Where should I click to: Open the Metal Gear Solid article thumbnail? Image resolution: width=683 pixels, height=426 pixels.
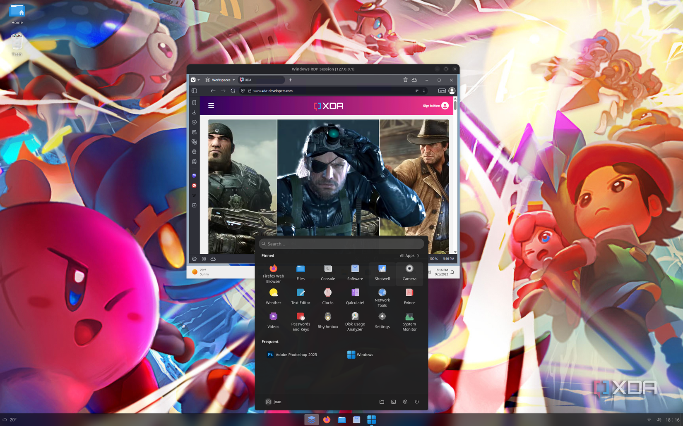(328, 186)
